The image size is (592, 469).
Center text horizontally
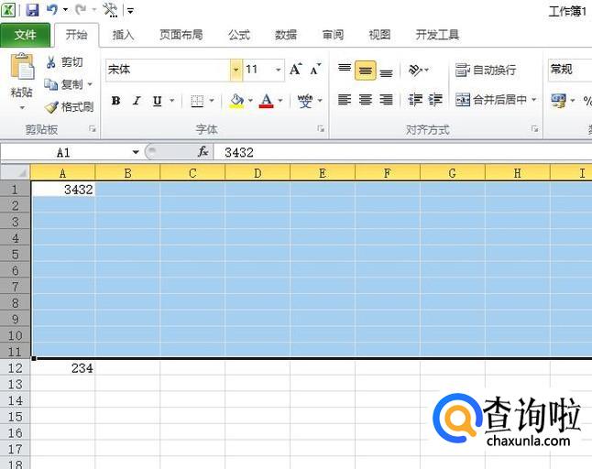pyautogui.click(x=365, y=100)
